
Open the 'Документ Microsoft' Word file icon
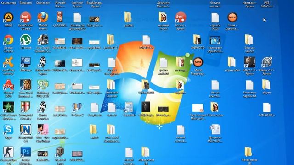click(x=215, y=130)
